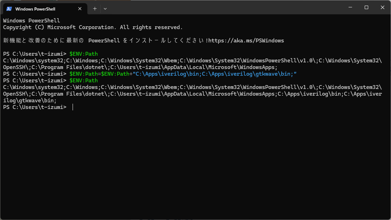The width and height of the screenshot is (391, 220).
Task: Click the Copyright Microsoft Corporation line
Action: [x=93, y=27]
